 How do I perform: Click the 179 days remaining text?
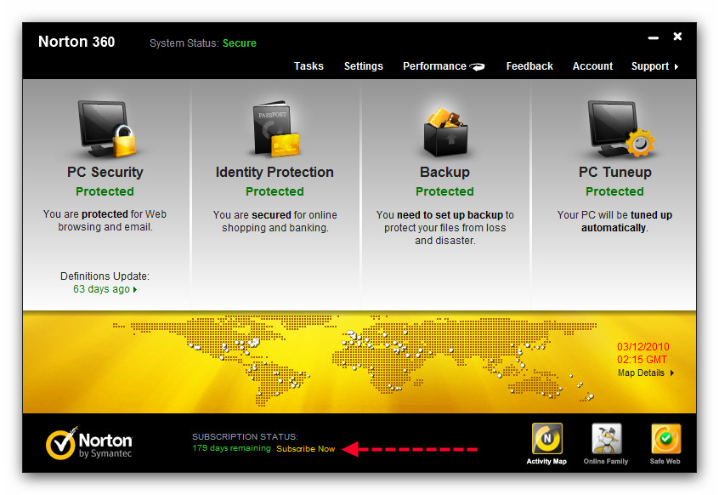point(231,448)
